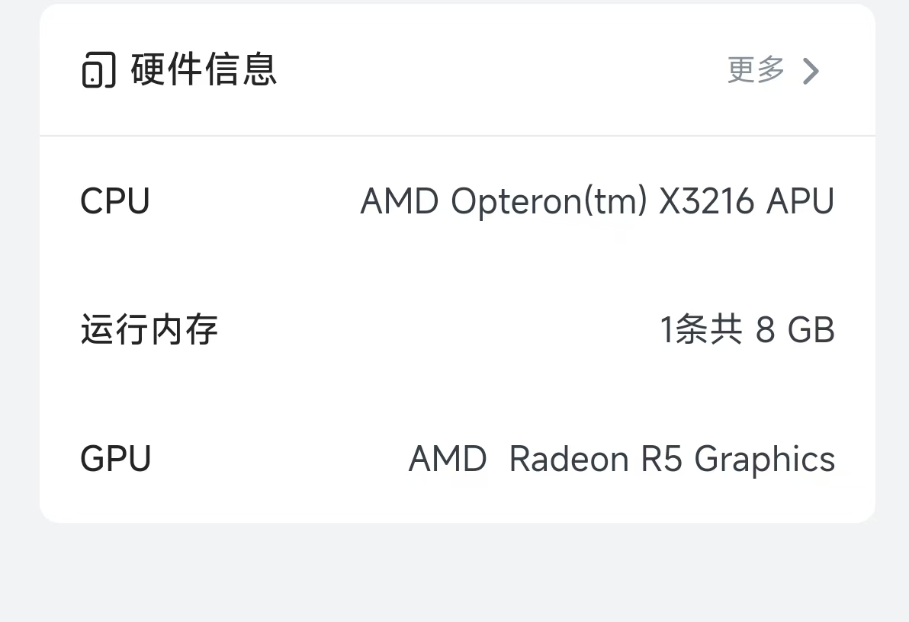Select the 硬件信息 header title
The width and height of the screenshot is (909, 622).
[204, 69]
